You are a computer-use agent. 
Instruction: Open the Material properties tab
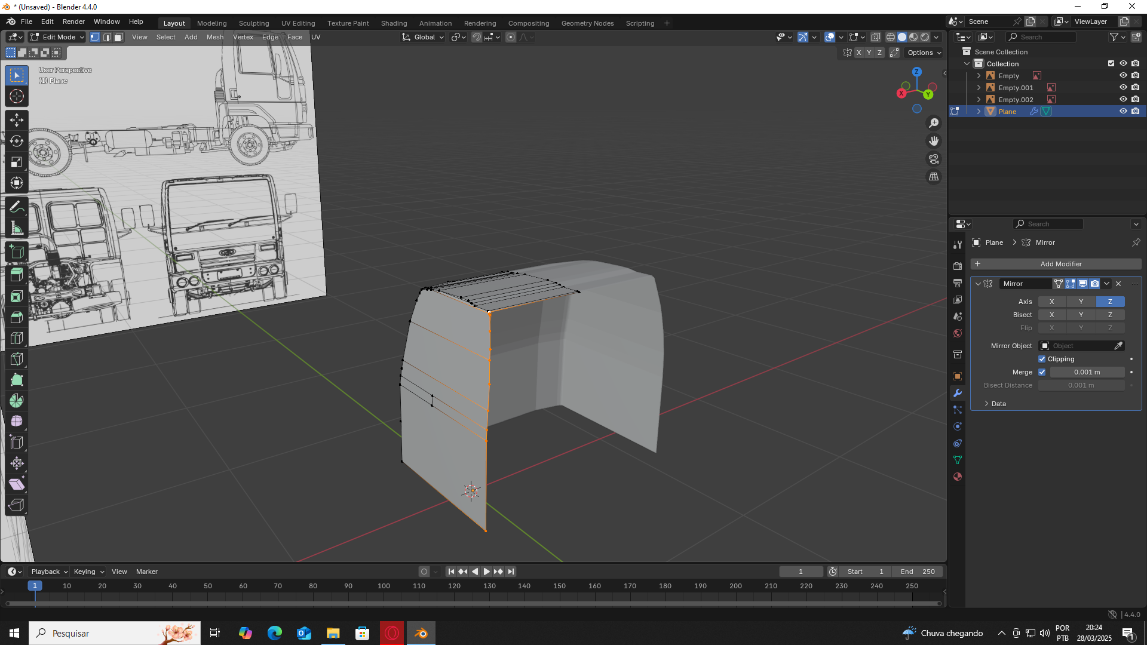coord(958,477)
